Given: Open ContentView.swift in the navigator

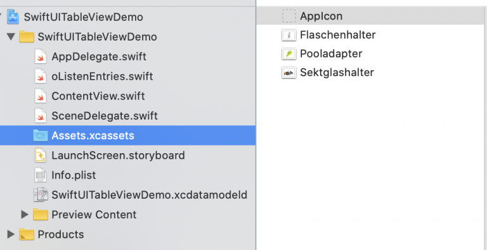Looking at the screenshot, I should pos(98,96).
